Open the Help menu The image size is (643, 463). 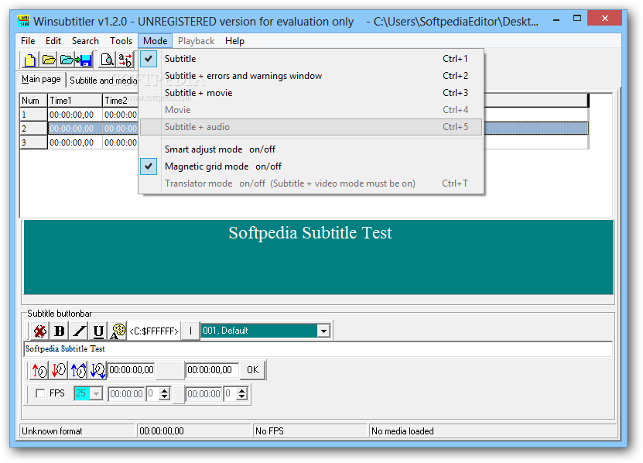(x=234, y=41)
